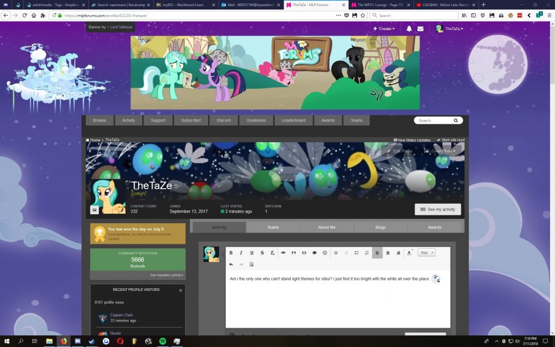The image size is (555, 347).
Task: Bookmark this page with the star icon
Action: [x=362, y=16]
